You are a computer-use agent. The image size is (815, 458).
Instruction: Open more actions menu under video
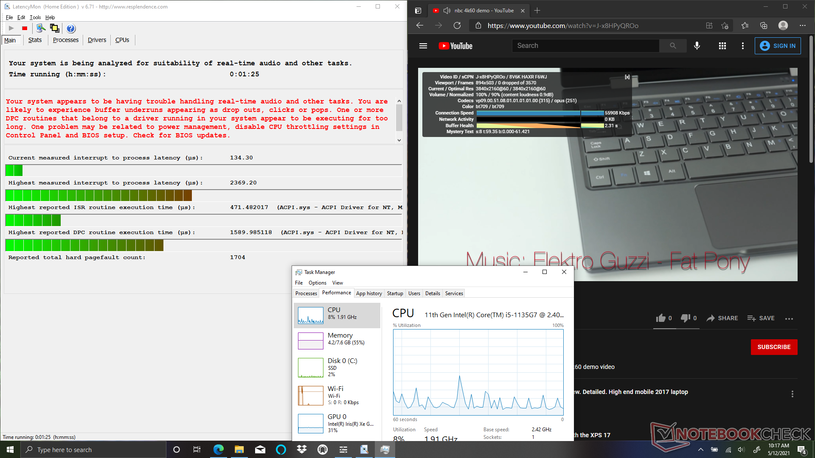click(x=789, y=318)
